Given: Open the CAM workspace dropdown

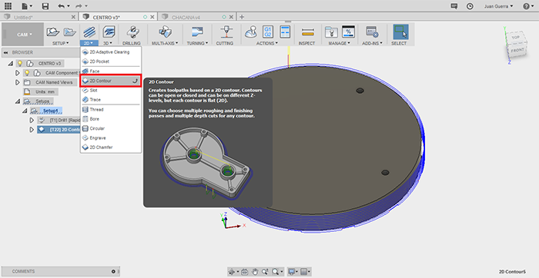Looking at the screenshot, I should pyautogui.click(x=22, y=35).
